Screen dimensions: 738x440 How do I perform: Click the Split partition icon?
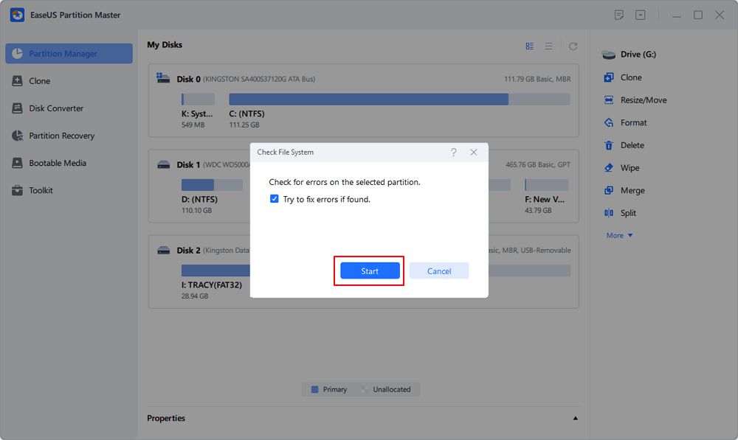tap(609, 213)
